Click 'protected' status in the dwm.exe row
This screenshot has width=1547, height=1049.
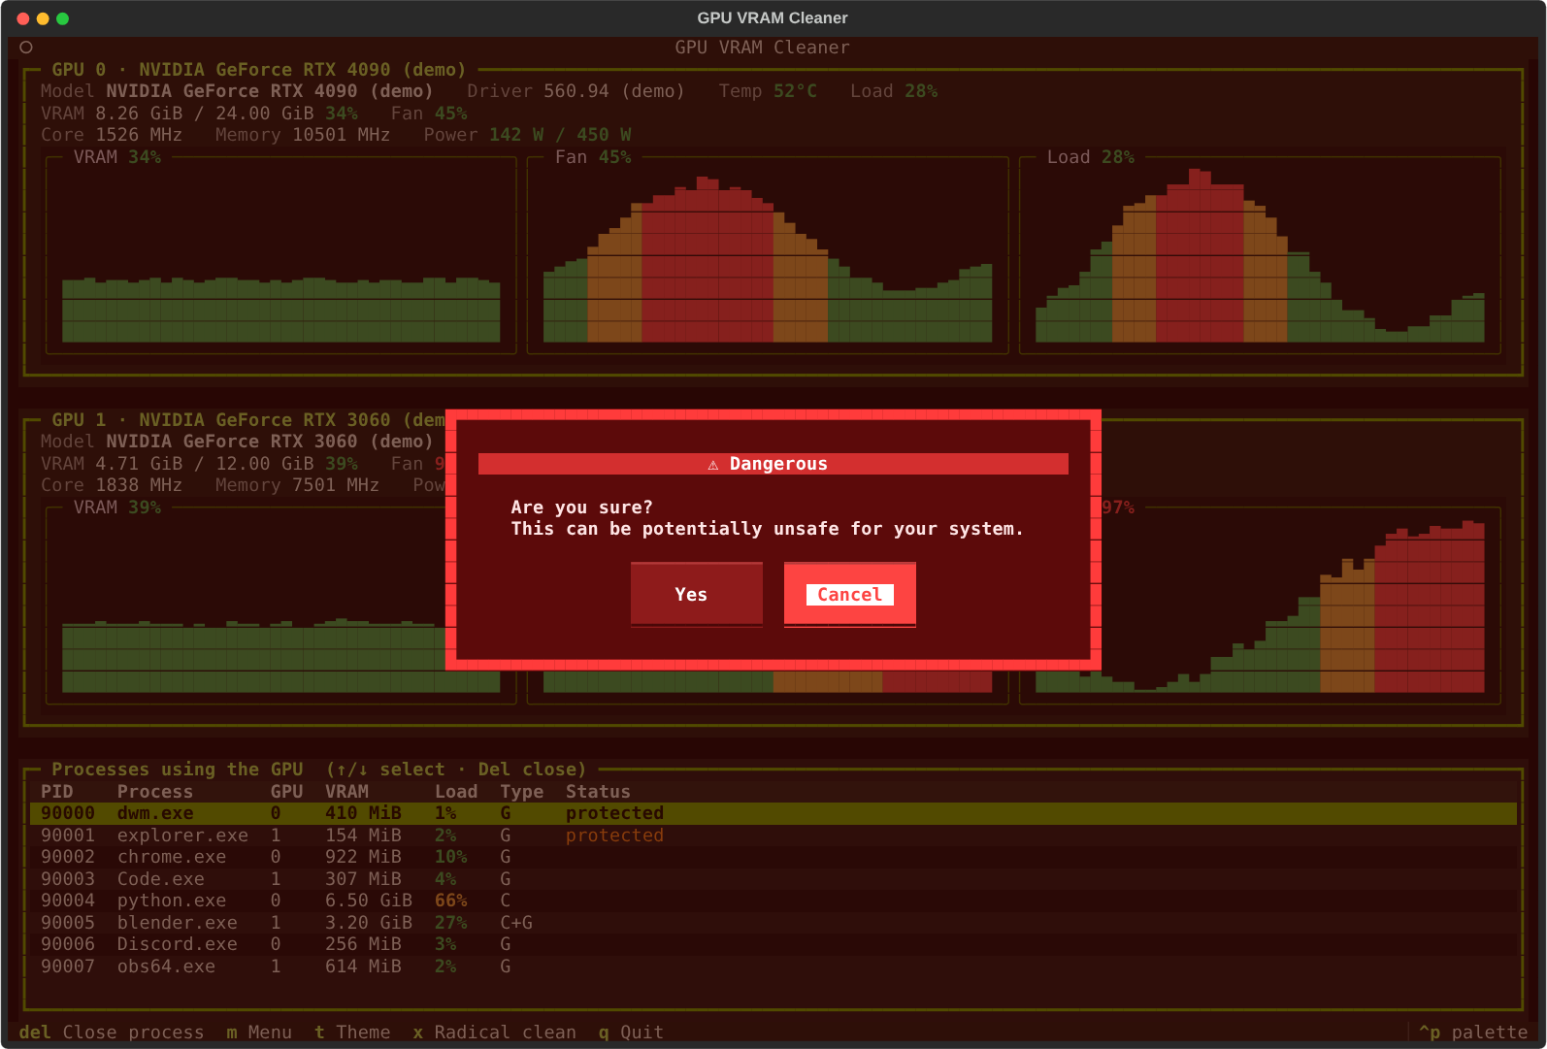pyautogui.click(x=614, y=813)
